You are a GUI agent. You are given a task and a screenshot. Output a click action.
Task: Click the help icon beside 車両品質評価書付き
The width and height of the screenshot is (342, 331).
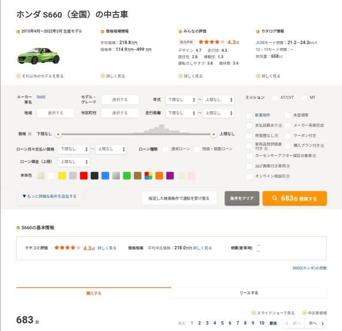pyautogui.click(x=265, y=148)
